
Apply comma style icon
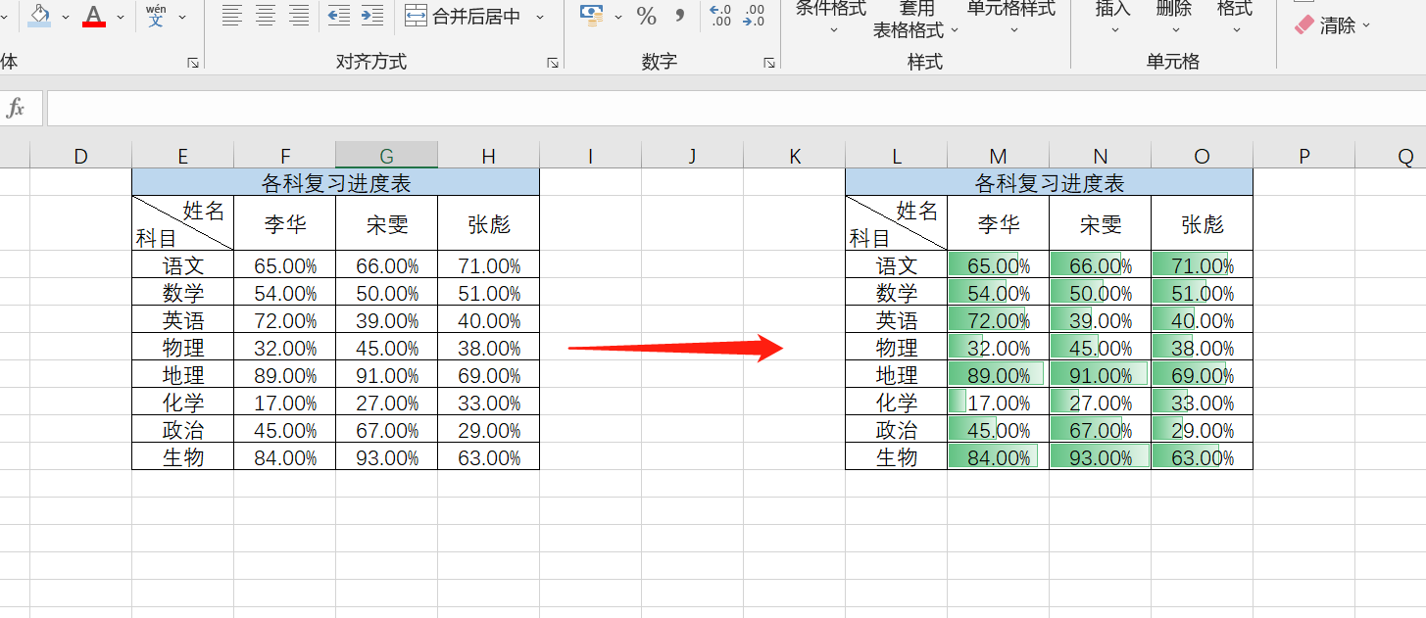point(679,15)
